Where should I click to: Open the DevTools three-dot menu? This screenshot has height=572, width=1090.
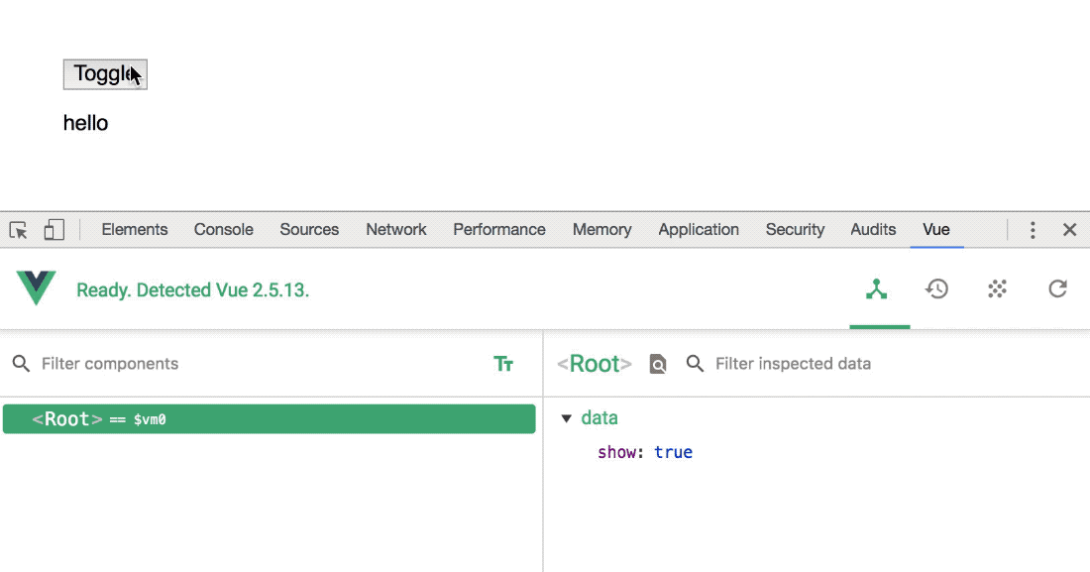pyautogui.click(x=1033, y=230)
